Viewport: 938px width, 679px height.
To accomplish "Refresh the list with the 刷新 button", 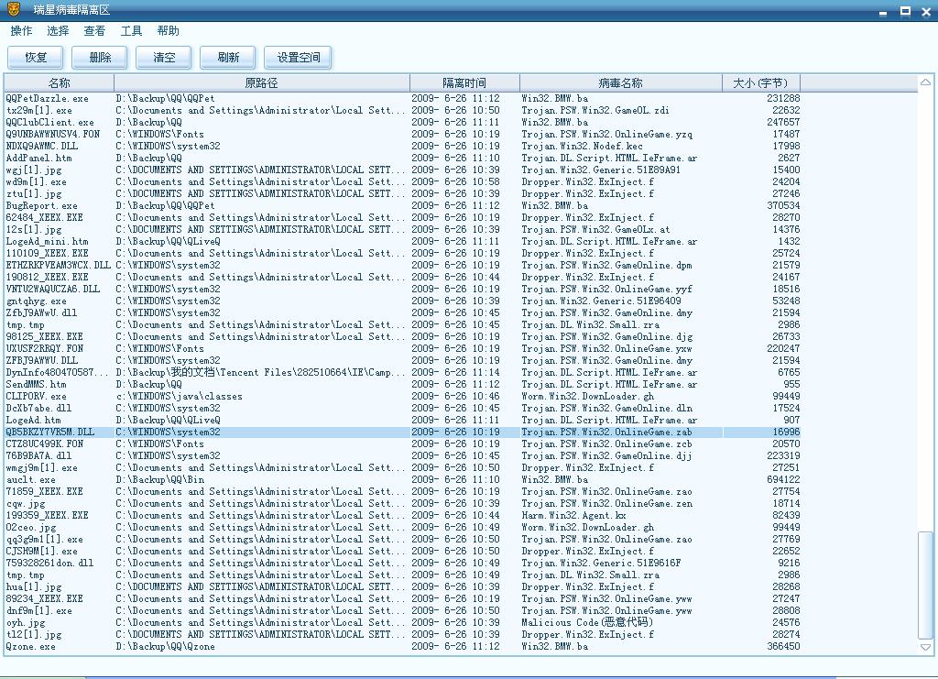I will 229,58.
